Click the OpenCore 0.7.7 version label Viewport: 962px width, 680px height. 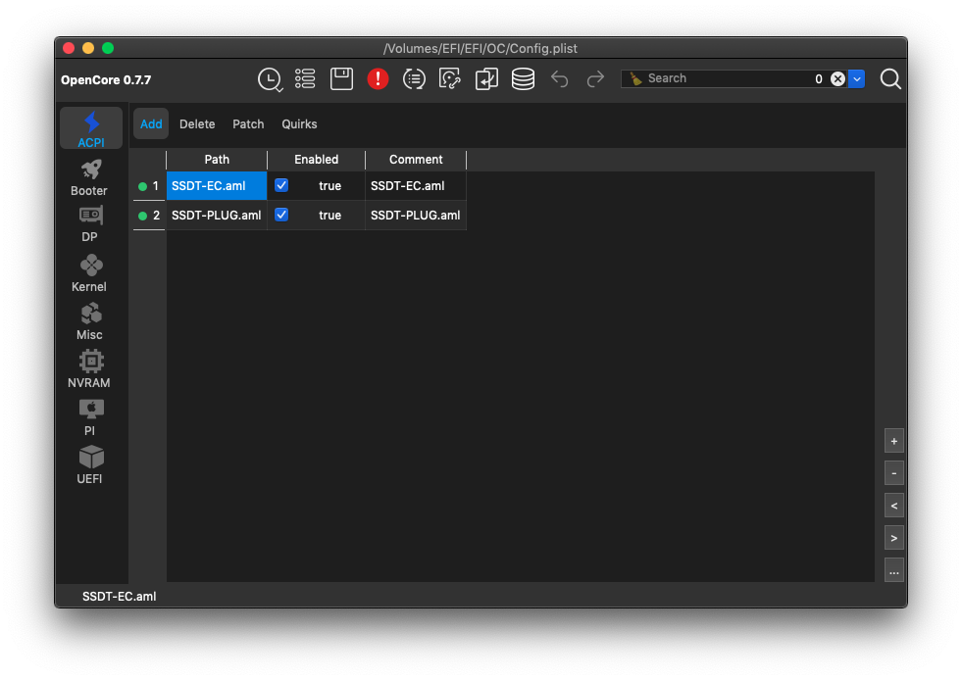point(106,79)
